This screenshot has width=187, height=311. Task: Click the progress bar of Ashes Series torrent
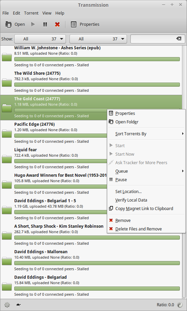[x=97, y=59]
